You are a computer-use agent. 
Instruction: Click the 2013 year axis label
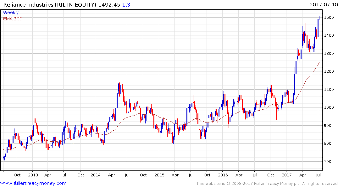pos(33,175)
